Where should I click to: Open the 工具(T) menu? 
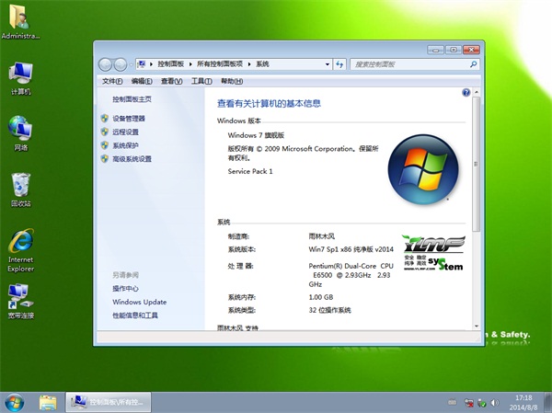[x=201, y=81]
